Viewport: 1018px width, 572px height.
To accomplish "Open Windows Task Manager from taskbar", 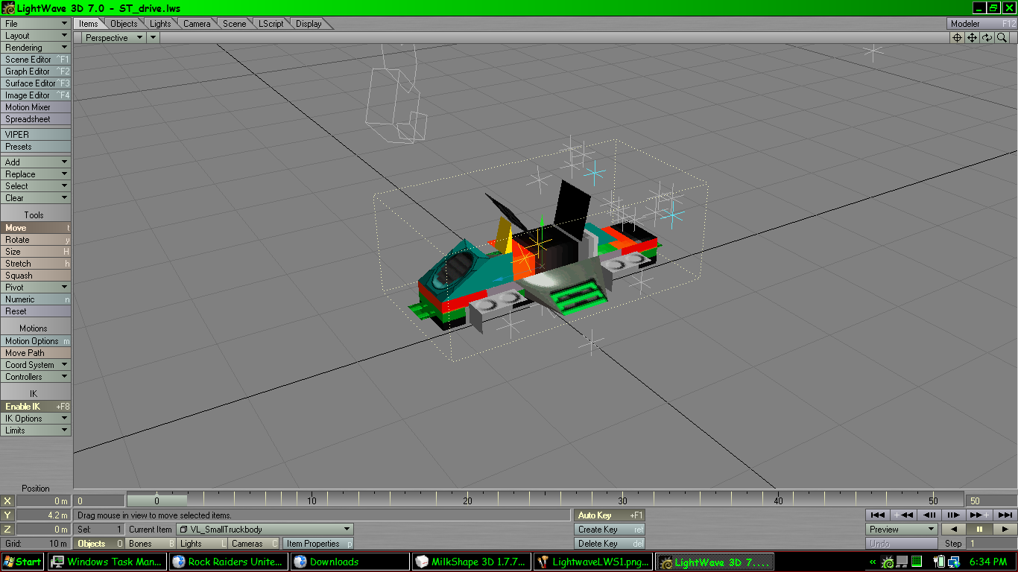I will pos(107,562).
